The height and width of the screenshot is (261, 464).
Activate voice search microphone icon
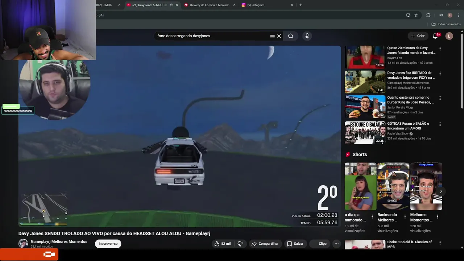coord(307,36)
